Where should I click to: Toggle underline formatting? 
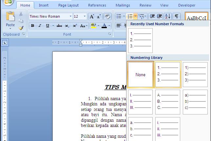tap(48, 26)
